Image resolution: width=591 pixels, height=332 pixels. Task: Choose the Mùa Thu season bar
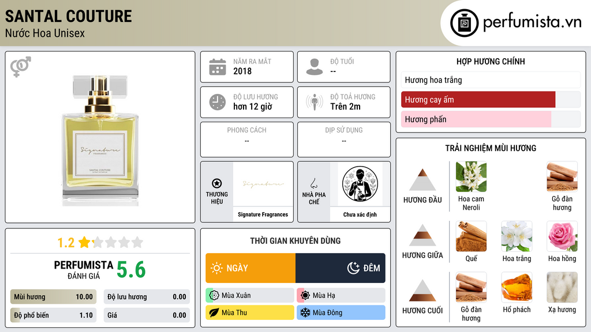click(x=250, y=312)
